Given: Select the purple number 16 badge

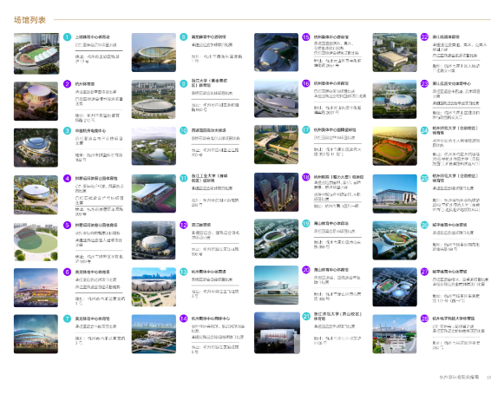Looking at the screenshot, I should coord(306,83).
